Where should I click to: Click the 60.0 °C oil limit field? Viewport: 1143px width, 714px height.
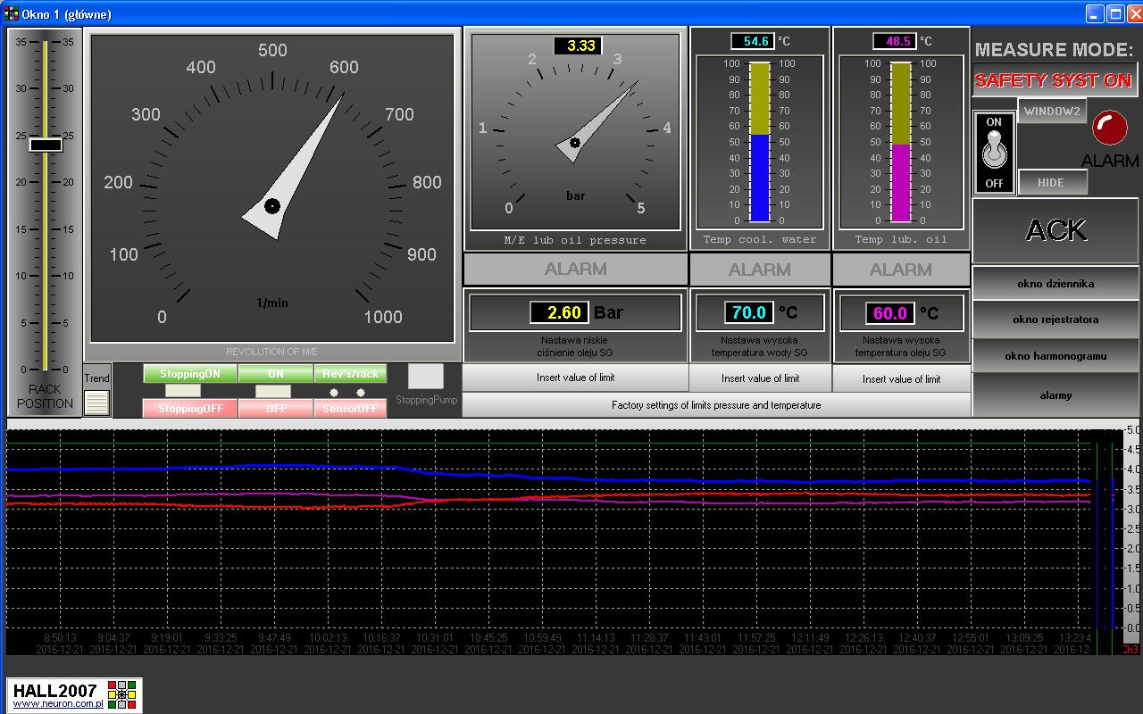[889, 313]
